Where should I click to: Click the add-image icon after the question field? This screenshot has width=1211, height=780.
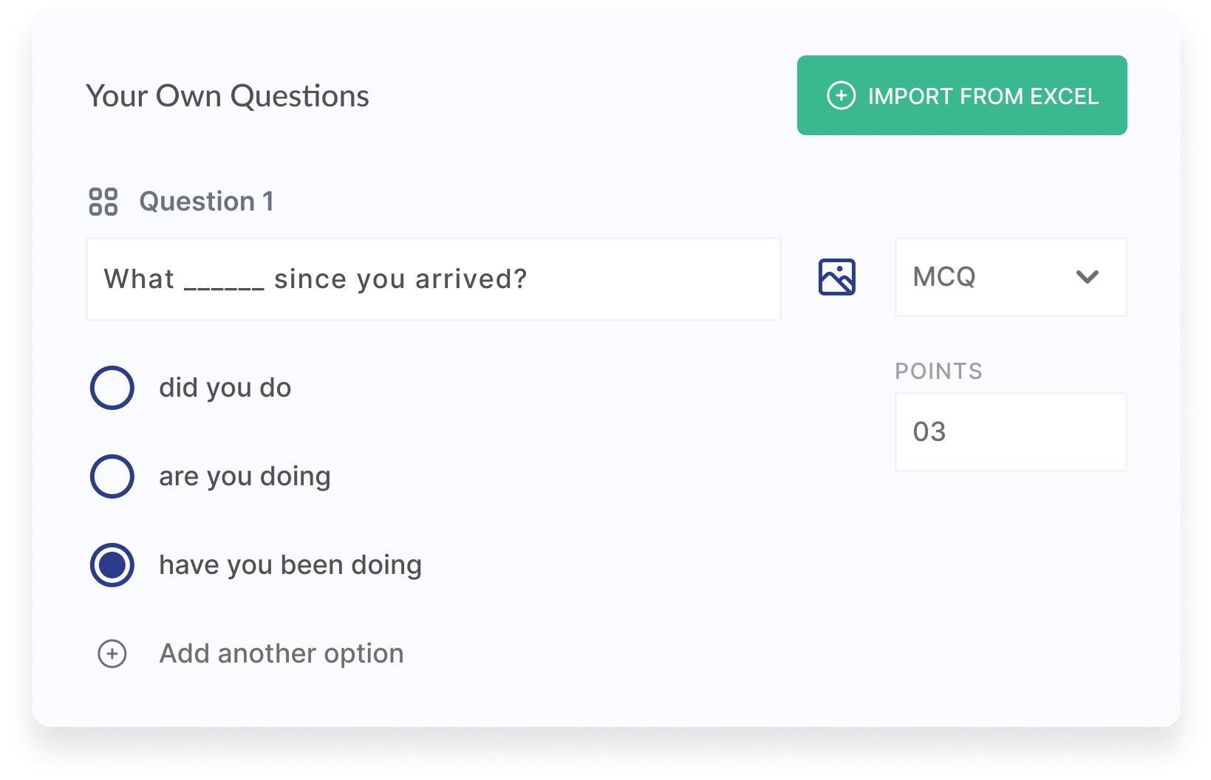point(836,277)
